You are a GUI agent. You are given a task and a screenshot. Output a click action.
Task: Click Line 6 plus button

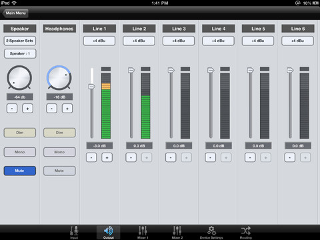pyautogui.click(x=305, y=157)
